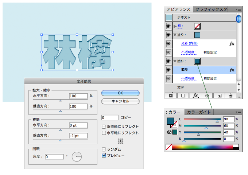Click 不透明度 link under 変形

[189, 78]
